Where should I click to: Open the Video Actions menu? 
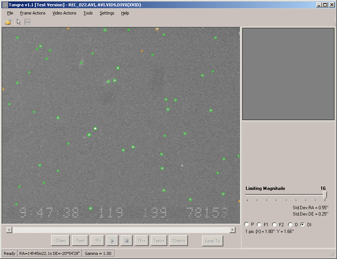(64, 13)
